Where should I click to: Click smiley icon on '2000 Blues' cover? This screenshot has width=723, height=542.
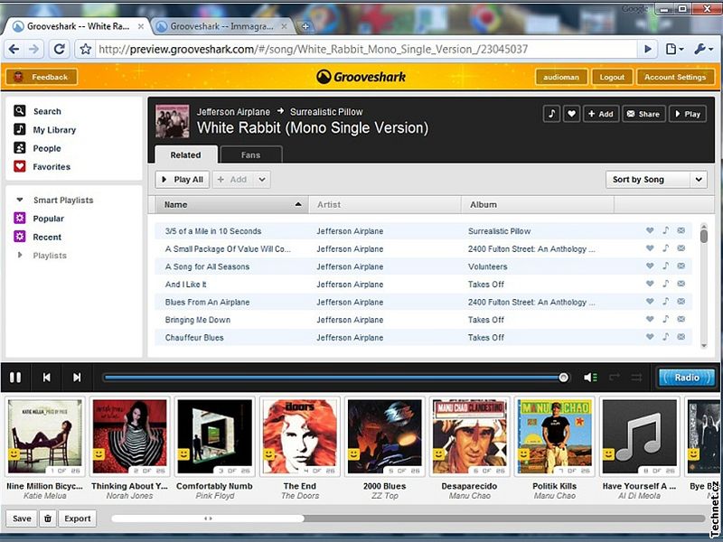coord(353,454)
